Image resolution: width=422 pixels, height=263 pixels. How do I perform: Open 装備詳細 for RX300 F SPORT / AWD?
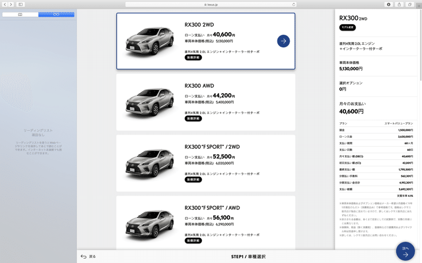click(x=193, y=240)
